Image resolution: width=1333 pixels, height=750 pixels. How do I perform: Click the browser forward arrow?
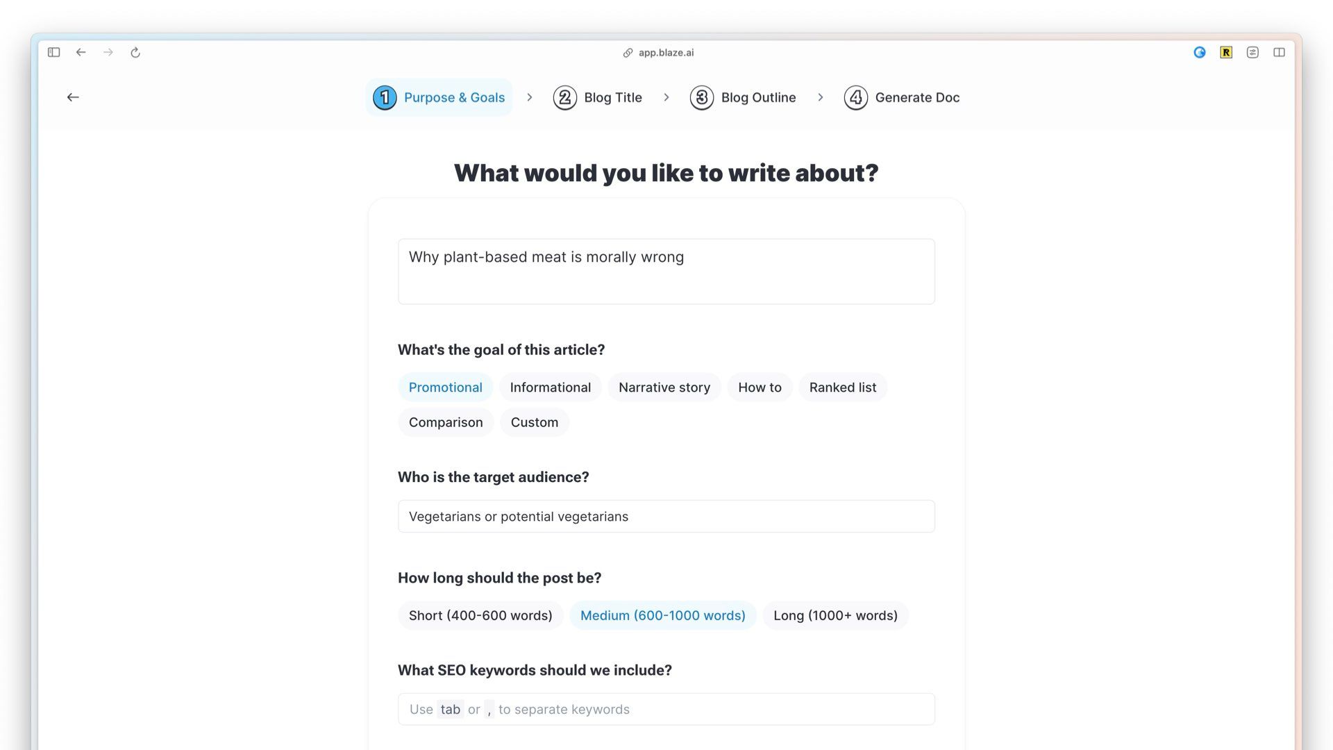click(108, 52)
